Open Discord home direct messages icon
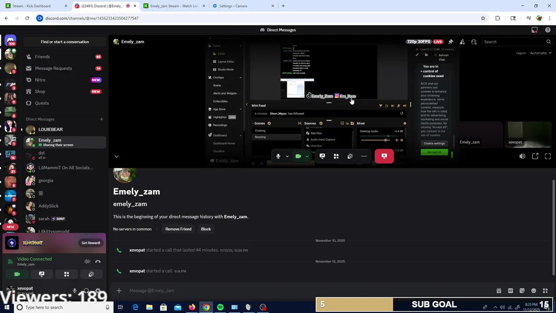Viewport: 556px width, 313px height. (10, 40)
